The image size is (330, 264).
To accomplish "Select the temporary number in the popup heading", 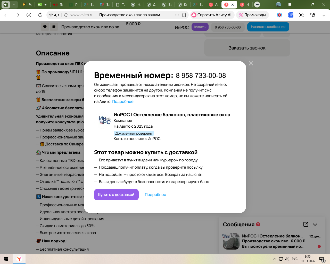I will 201,76.
